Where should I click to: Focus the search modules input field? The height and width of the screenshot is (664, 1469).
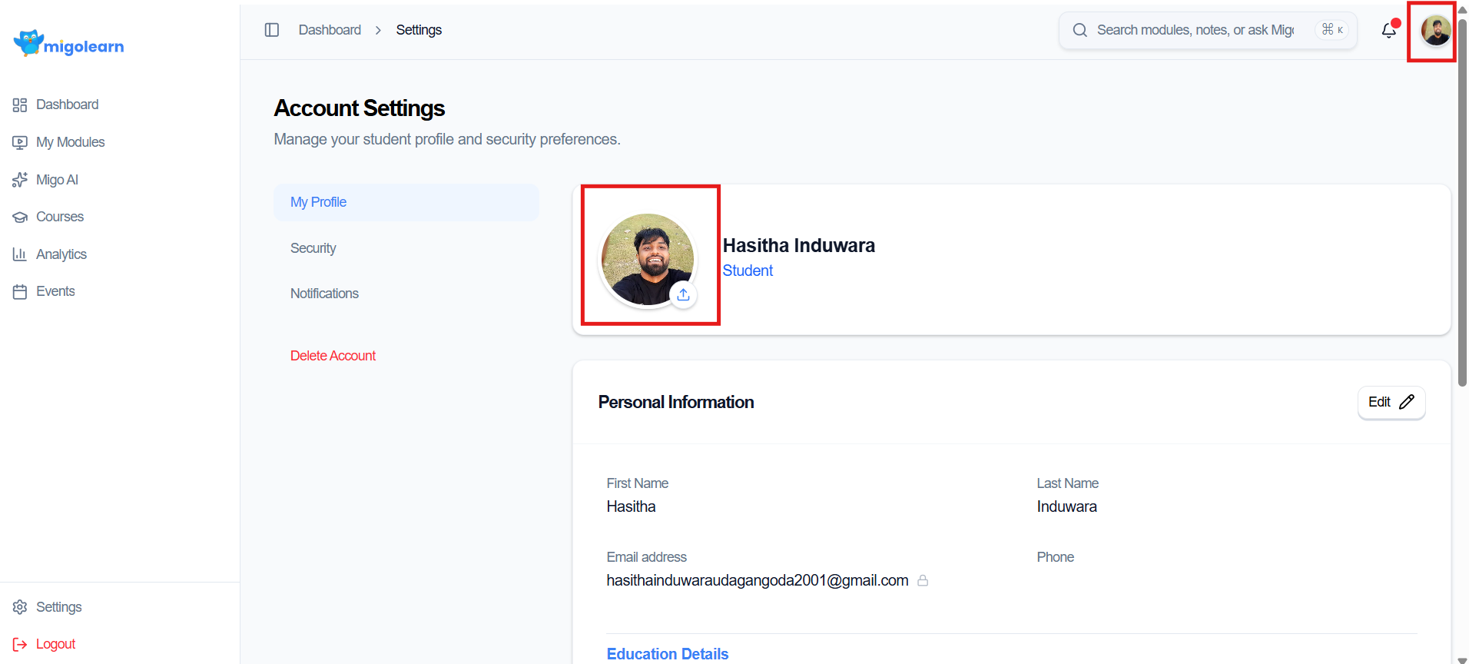(1195, 30)
